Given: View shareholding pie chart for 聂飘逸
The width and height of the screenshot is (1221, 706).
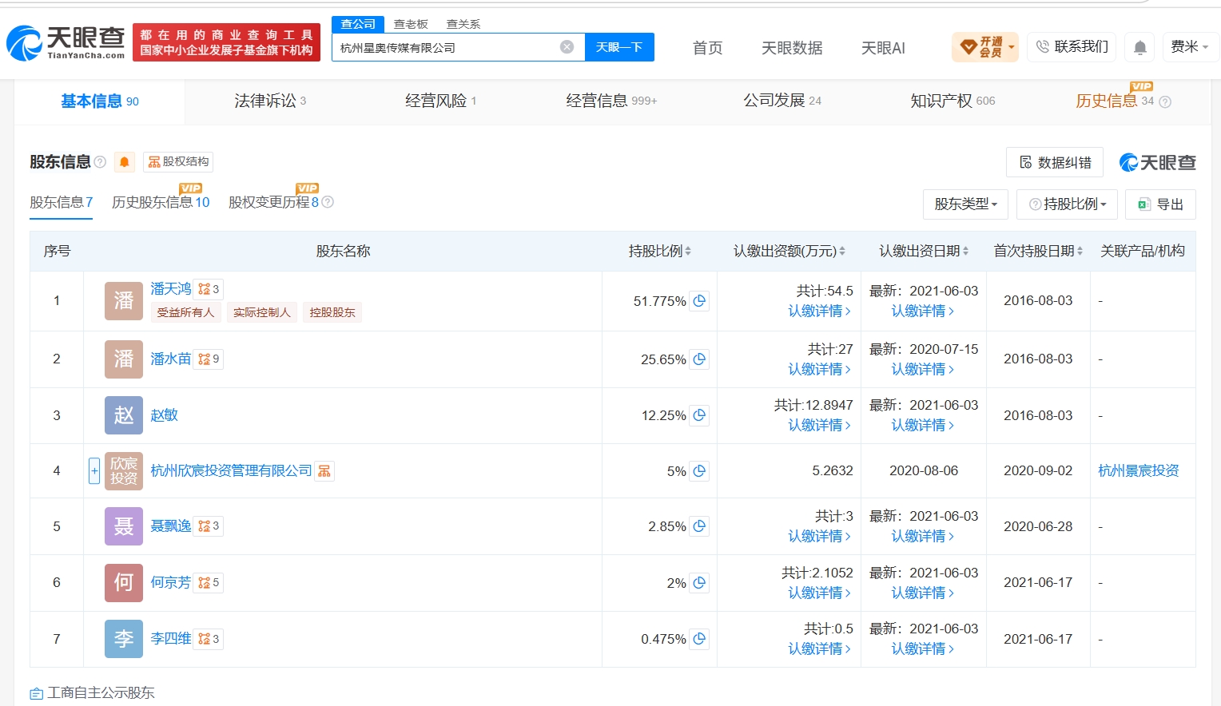Looking at the screenshot, I should (699, 526).
